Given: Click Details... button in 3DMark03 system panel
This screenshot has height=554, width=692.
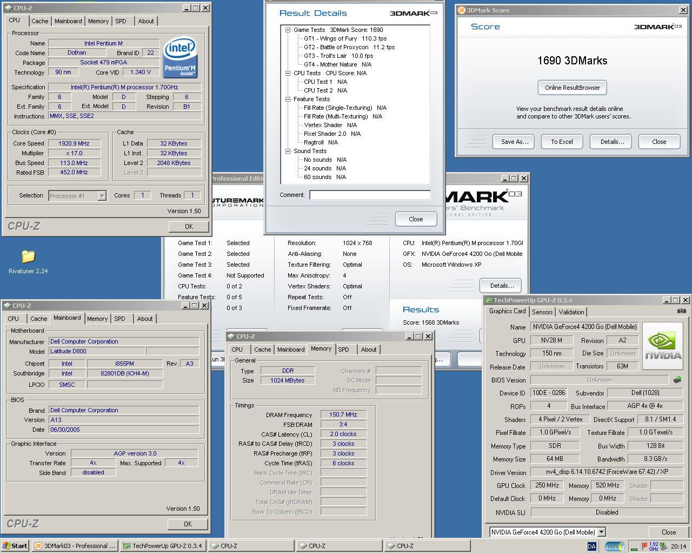Looking at the screenshot, I should (501, 286).
